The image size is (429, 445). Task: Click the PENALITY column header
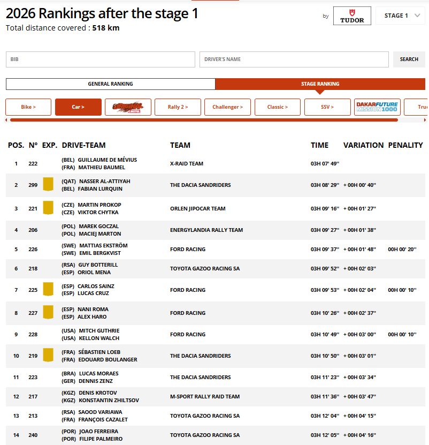(x=405, y=145)
